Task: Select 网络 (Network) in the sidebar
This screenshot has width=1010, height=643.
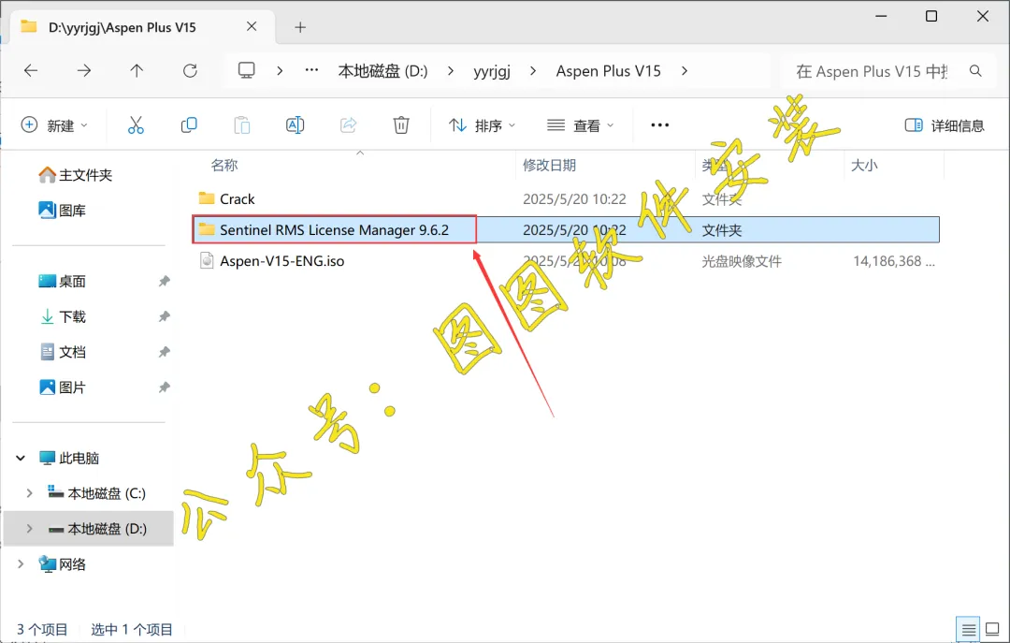Action: 63,564
